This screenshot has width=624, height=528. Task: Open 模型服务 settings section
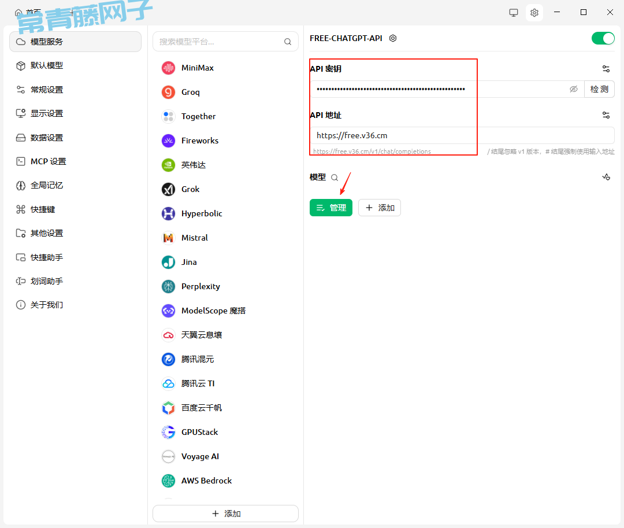pyautogui.click(x=75, y=42)
